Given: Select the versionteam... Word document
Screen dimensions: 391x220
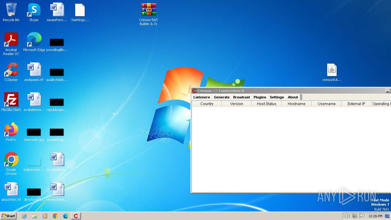Looking at the screenshot, I should coord(57,192).
